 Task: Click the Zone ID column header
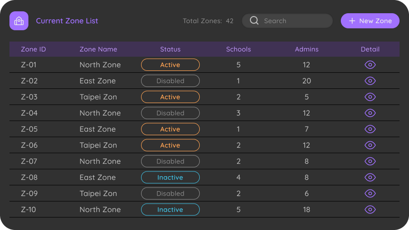tap(34, 49)
